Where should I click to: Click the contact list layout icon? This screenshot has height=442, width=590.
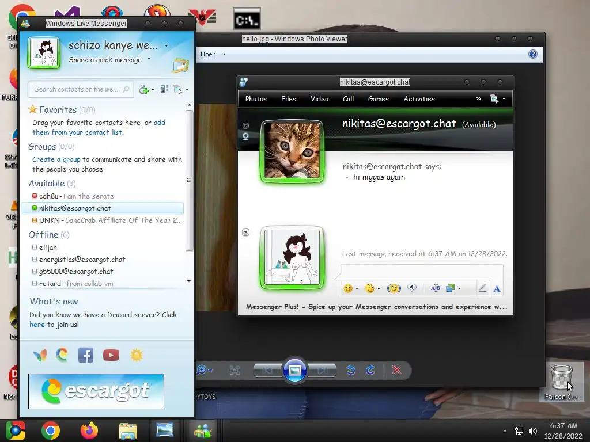pos(164,89)
